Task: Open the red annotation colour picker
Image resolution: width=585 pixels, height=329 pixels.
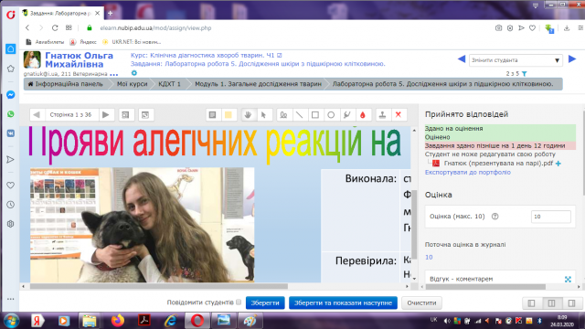Action: [363, 115]
